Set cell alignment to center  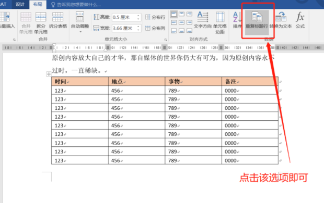pyautogui.click(x=182, y=22)
